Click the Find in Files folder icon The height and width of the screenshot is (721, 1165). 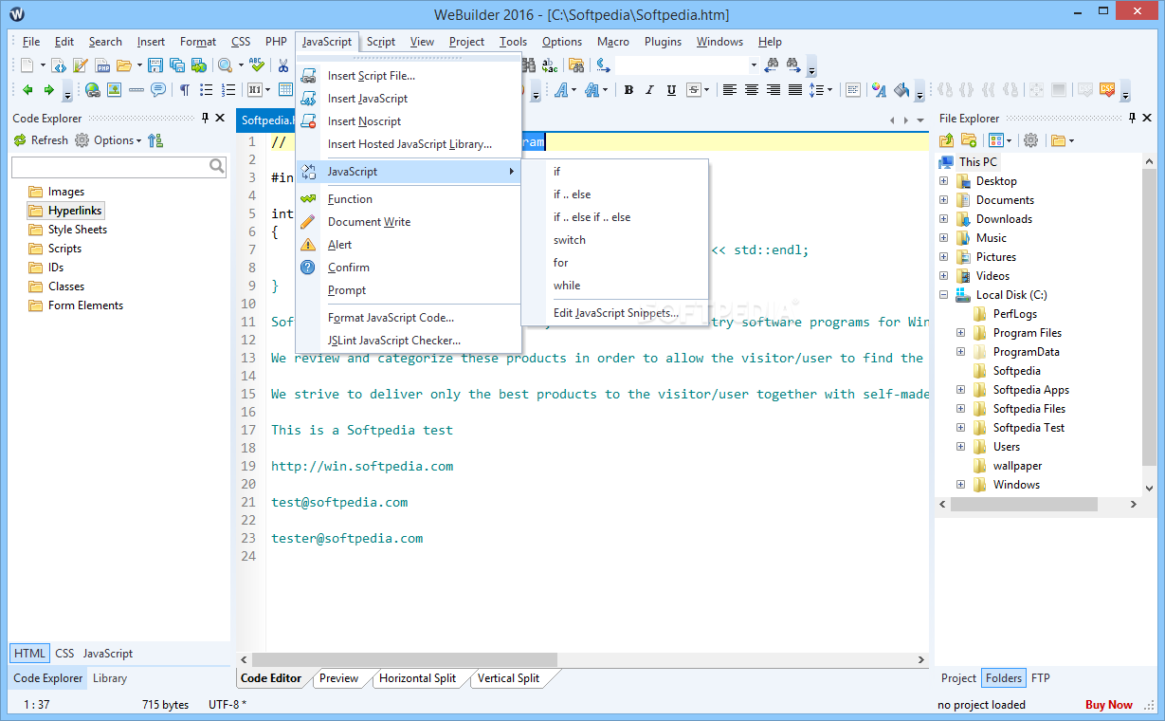point(576,65)
